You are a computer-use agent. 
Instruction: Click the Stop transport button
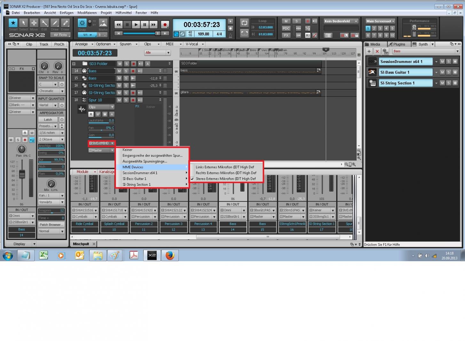(x=127, y=25)
